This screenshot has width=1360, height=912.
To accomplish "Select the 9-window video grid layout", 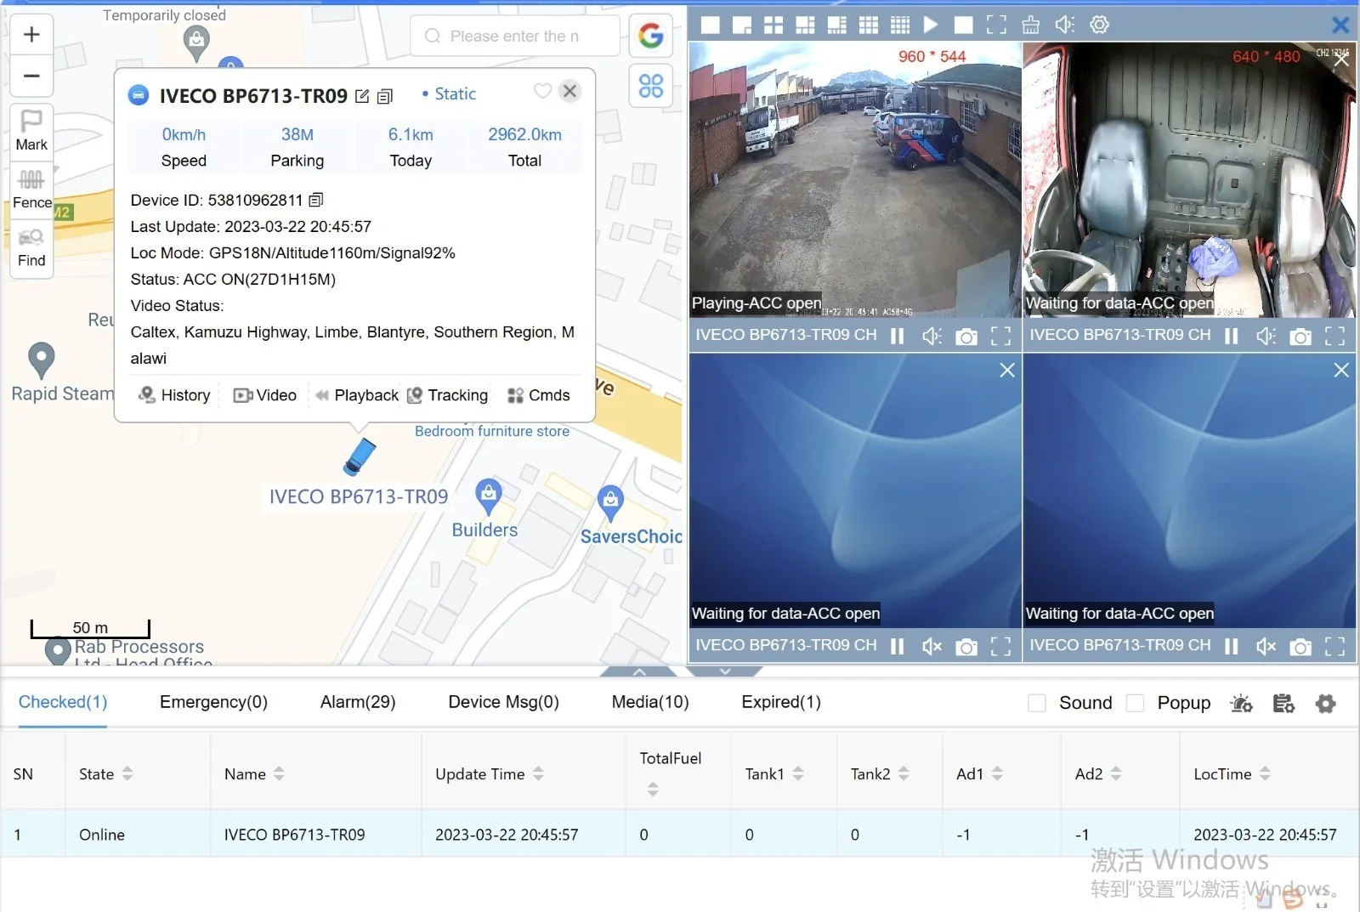I will [869, 25].
